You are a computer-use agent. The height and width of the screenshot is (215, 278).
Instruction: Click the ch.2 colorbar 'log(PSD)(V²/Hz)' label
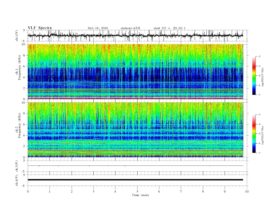pyautogui.click(x=263, y=135)
